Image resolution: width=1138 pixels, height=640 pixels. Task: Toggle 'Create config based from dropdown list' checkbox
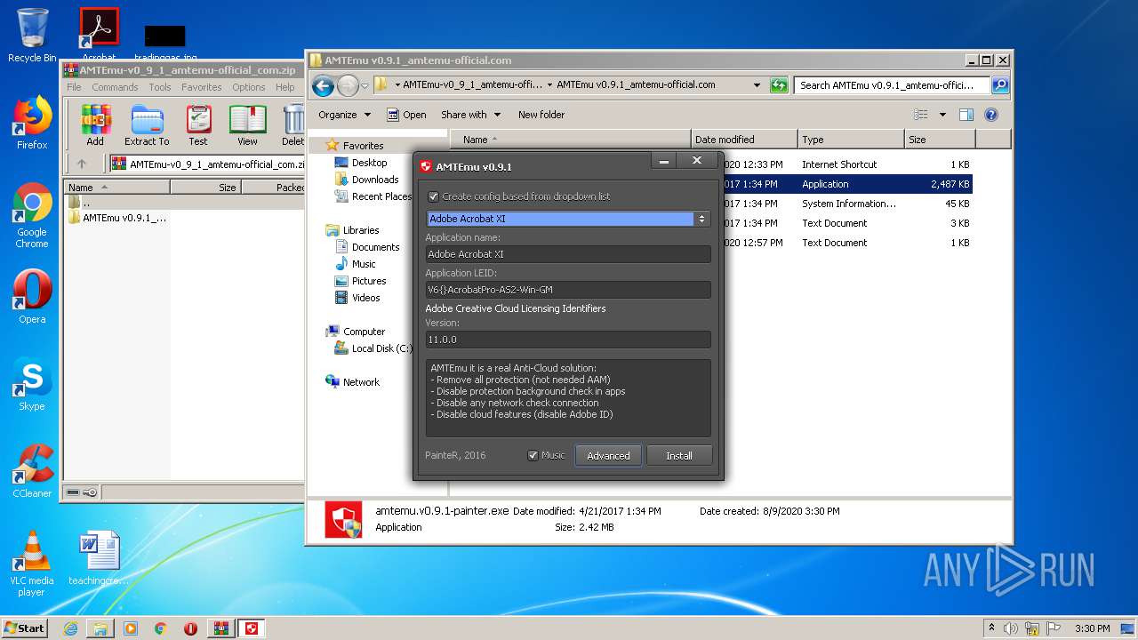(433, 196)
